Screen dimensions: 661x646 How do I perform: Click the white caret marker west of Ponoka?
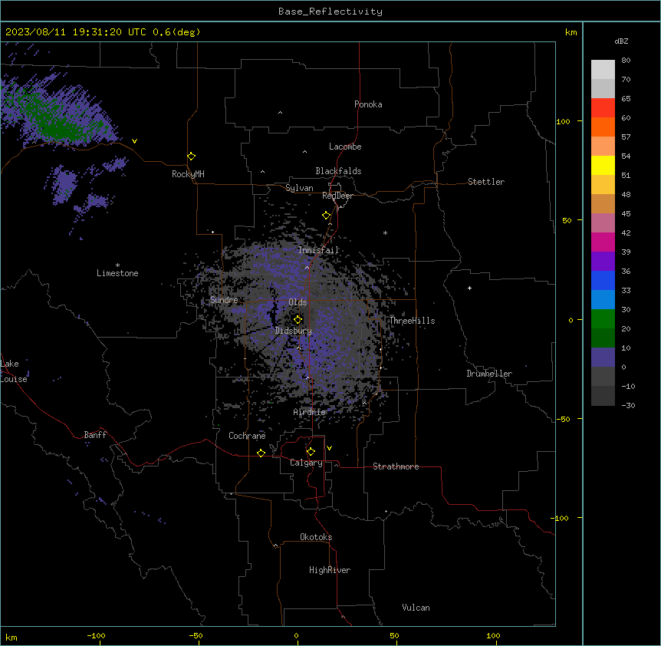click(280, 113)
